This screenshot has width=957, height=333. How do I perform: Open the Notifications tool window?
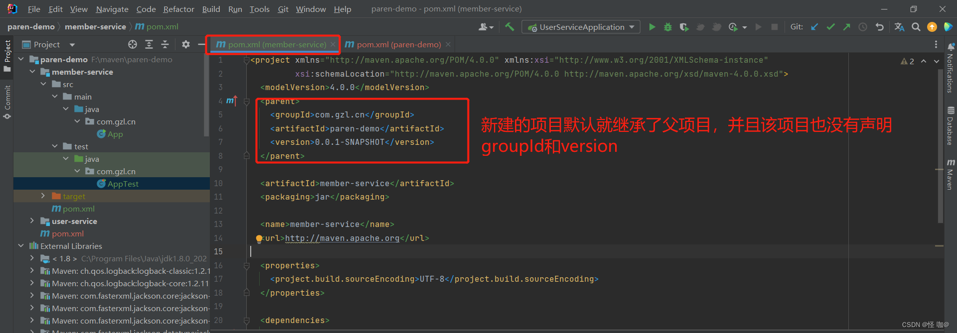click(950, 68)
